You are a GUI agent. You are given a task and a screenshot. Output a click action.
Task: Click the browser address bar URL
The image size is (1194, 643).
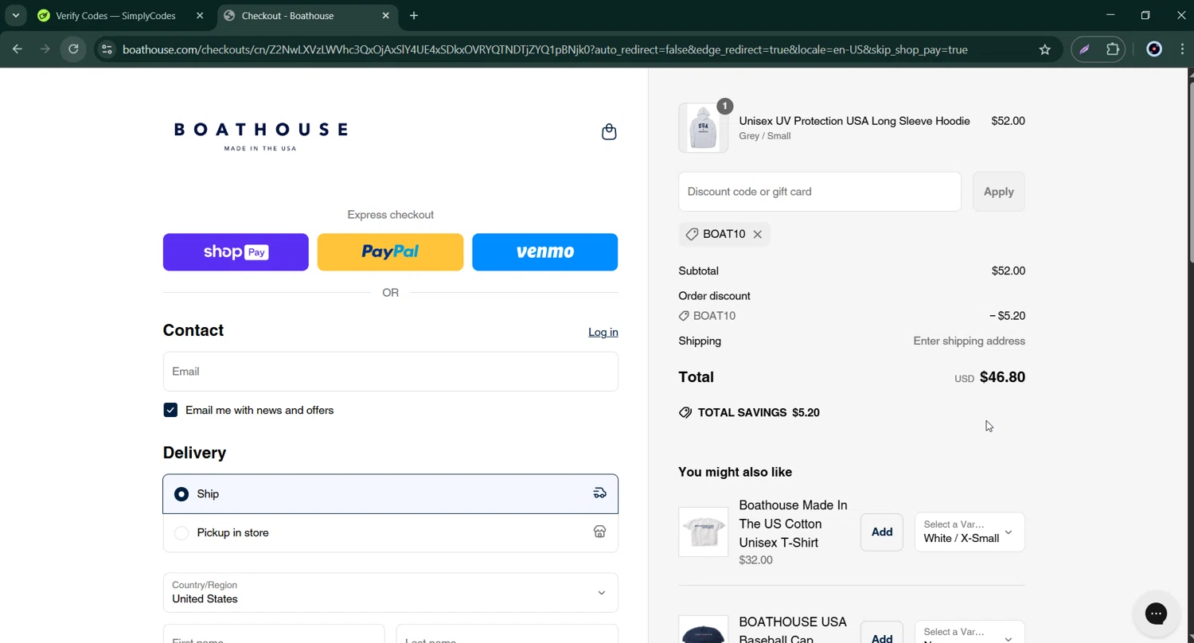(545, 49)
